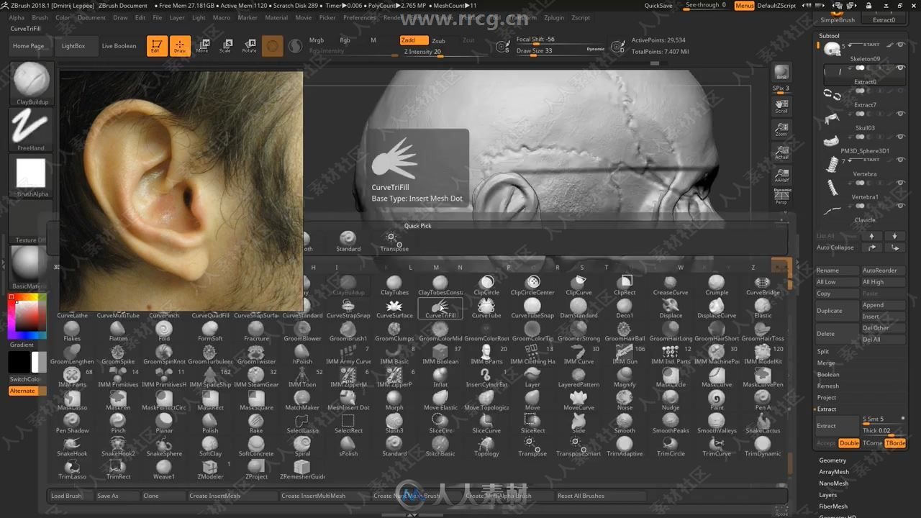
Task: Pick the Nudge brush
Action: (x=671, y=400)
